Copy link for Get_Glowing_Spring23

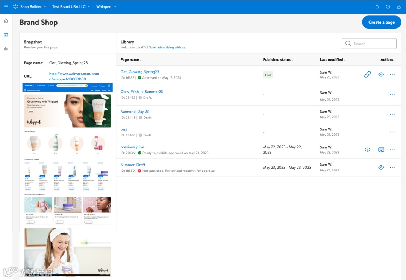[x=367, y=74]
